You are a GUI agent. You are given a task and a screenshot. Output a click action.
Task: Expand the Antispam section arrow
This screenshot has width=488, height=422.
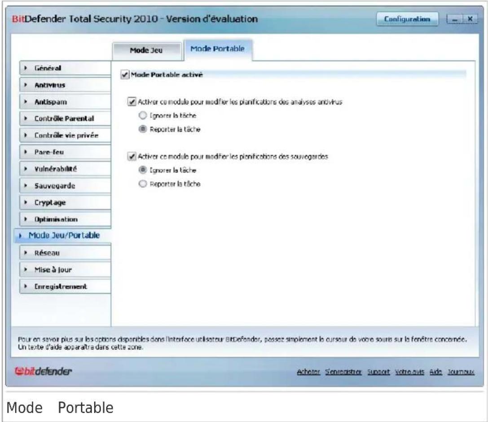point(26,101)
